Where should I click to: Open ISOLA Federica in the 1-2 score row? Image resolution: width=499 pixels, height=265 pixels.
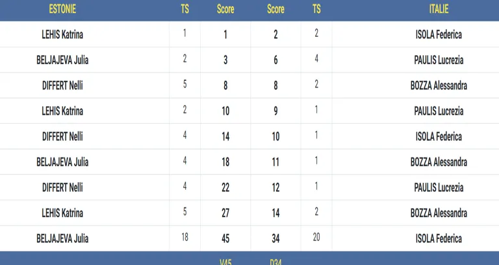click(x=439, y=34)
